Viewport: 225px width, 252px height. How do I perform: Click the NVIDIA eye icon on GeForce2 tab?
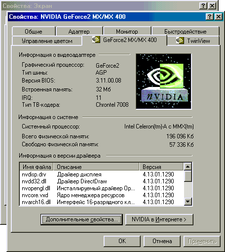(96, 40)
